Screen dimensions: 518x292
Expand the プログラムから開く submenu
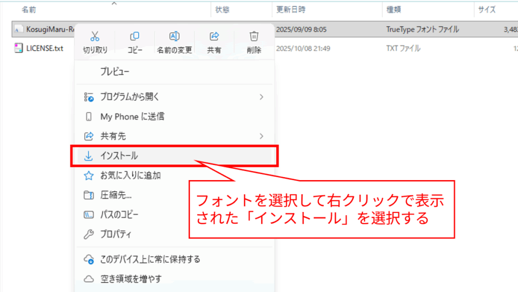pyautogui.click(x=261, y=96)
